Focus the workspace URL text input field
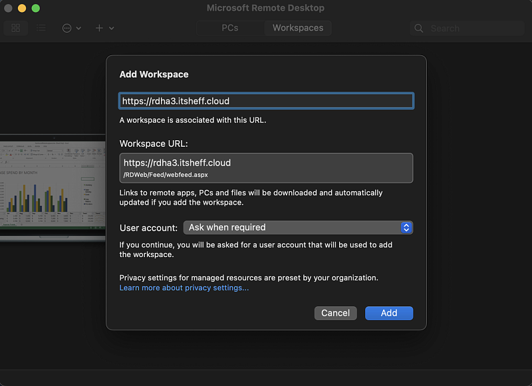The image size is (532, 386). [x=266, y=101]
